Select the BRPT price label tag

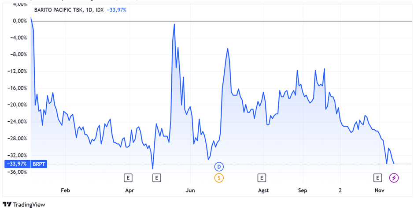coord(39,164)
